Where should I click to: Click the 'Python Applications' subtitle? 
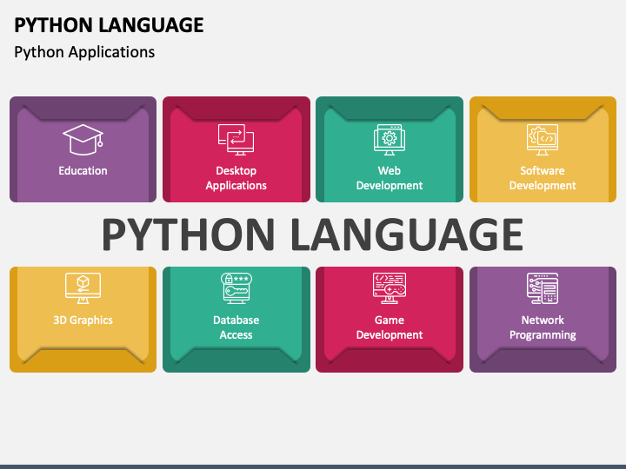click(x=84, y=52)
